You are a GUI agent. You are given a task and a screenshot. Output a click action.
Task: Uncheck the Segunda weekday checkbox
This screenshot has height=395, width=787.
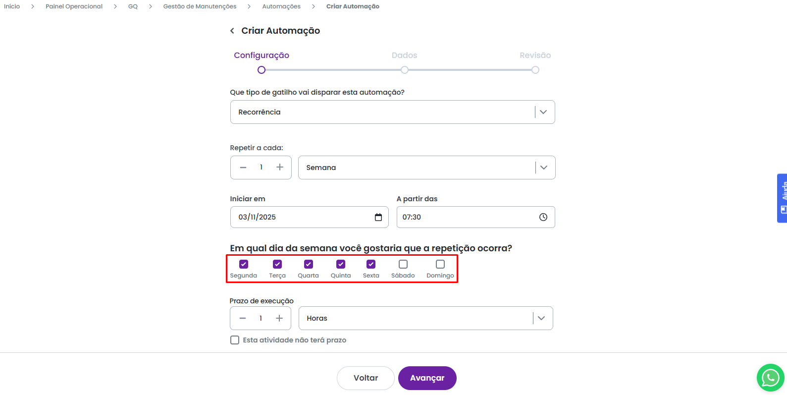click(244, 264)
